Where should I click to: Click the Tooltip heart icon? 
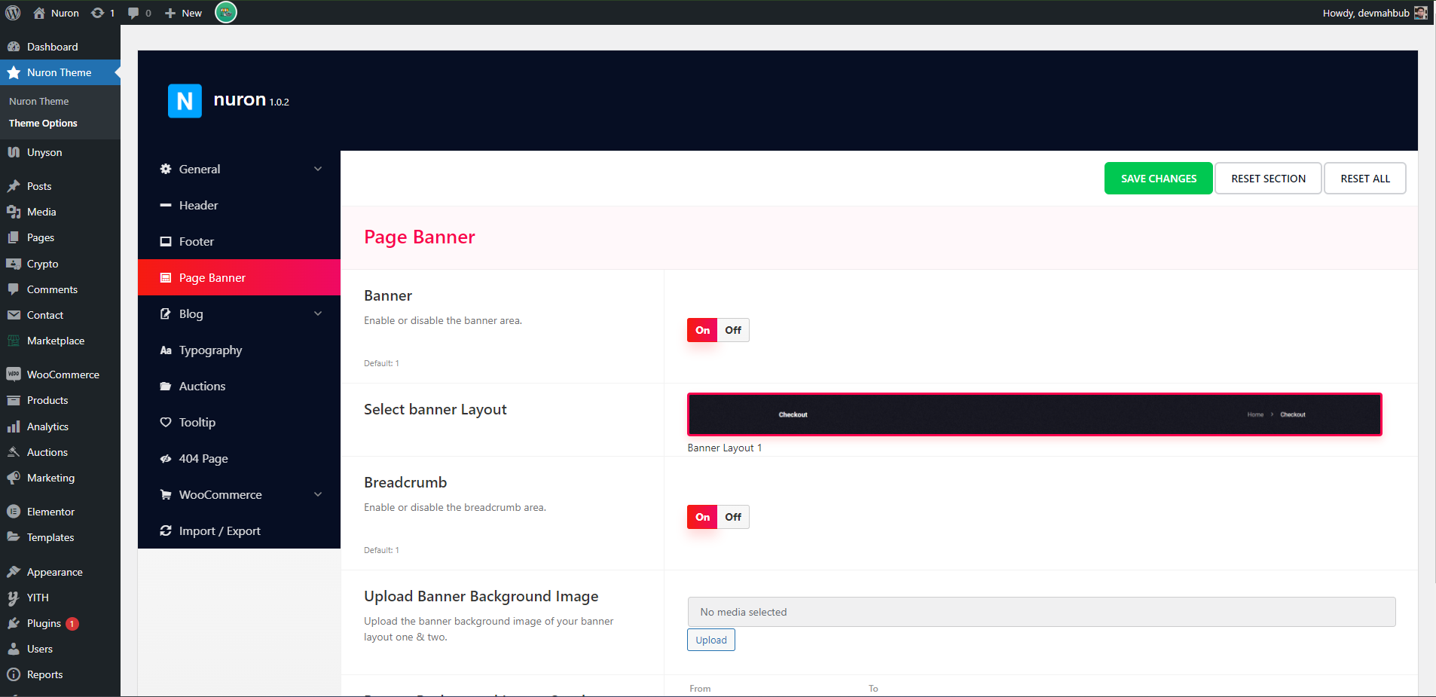pyautogui.click(x=166, y=422)
